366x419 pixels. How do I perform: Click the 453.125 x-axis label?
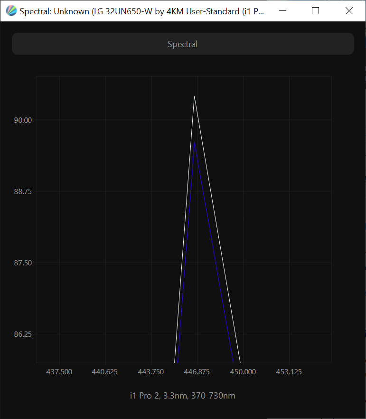coord(289,372)
